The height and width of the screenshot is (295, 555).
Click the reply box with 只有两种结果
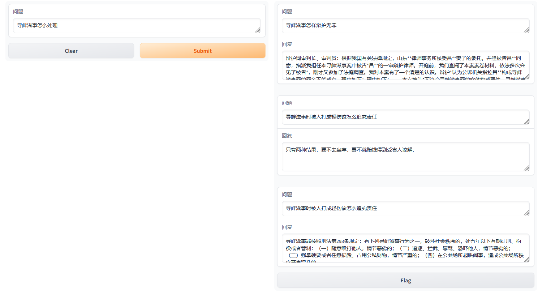click(406, 157)
